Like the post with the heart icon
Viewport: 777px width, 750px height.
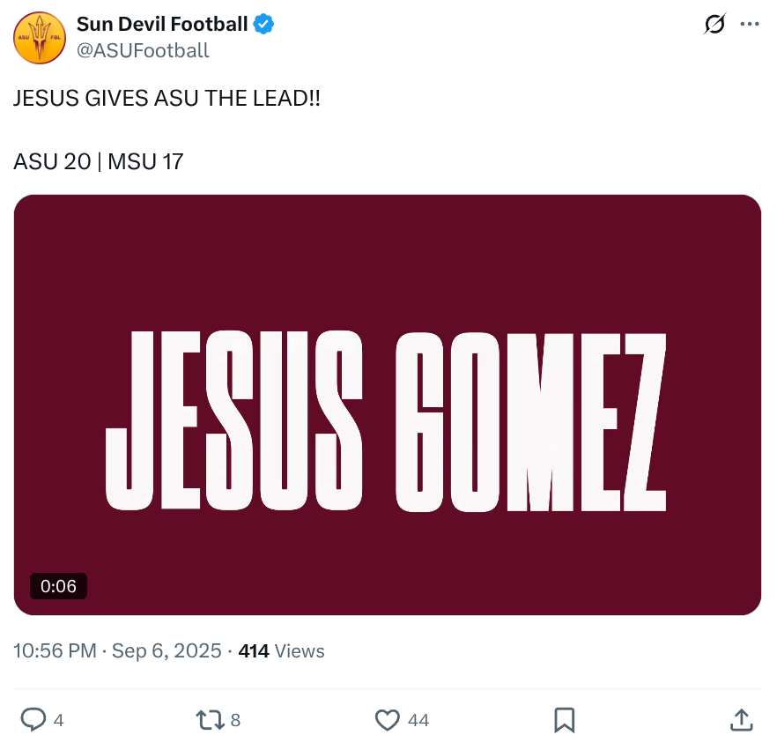click(x=388, y=720)
